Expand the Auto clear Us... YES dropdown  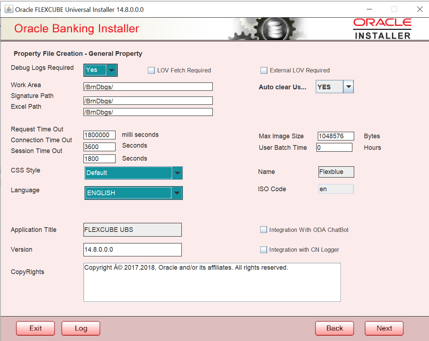[335, 87]
